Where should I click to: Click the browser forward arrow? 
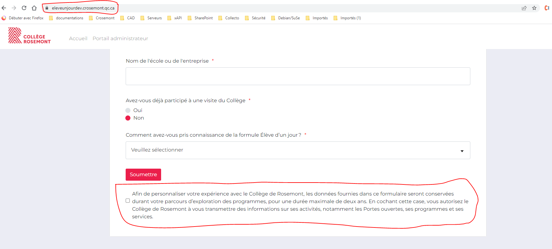pyautogui.click(x=14, y=8)
